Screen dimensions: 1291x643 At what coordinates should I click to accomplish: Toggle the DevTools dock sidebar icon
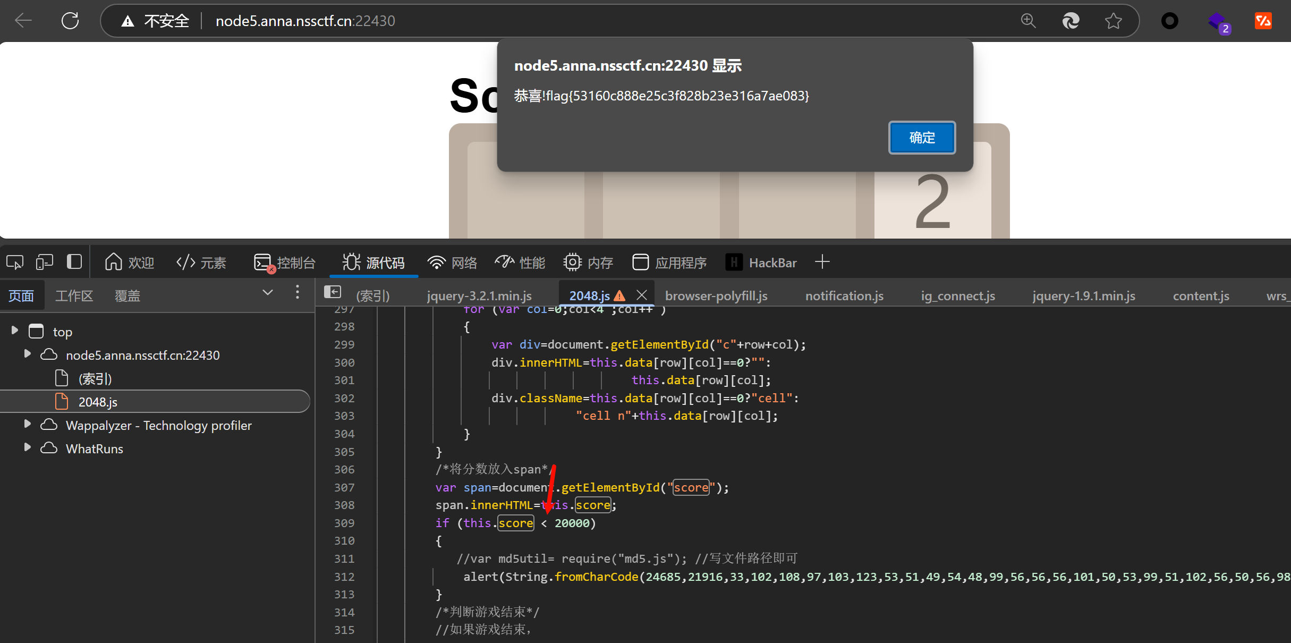pos(74,261)
